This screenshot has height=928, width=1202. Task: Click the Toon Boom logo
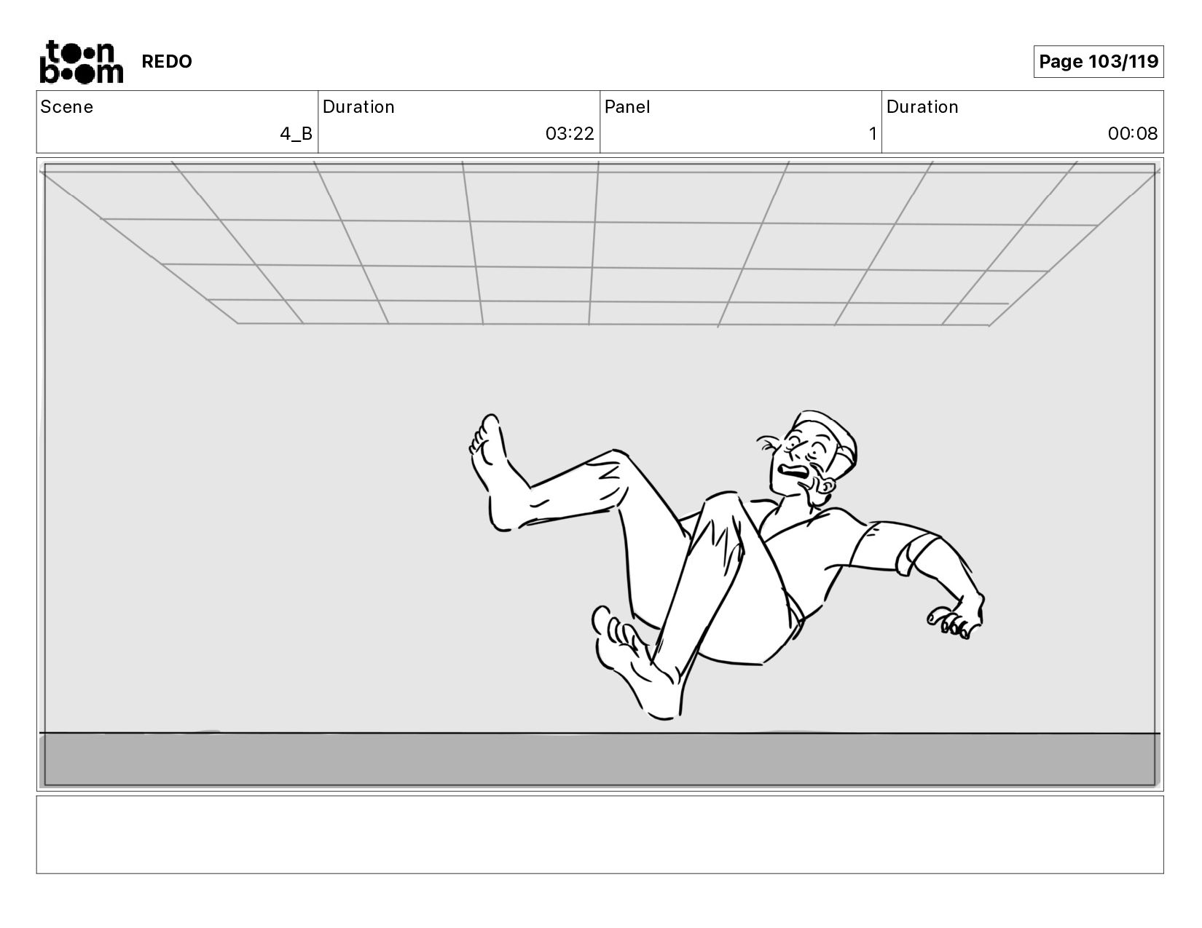coord(81,62)
